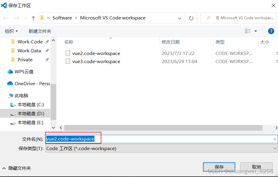Sort files by 名称 column header
278x177 pixels.
pos(69,42)
